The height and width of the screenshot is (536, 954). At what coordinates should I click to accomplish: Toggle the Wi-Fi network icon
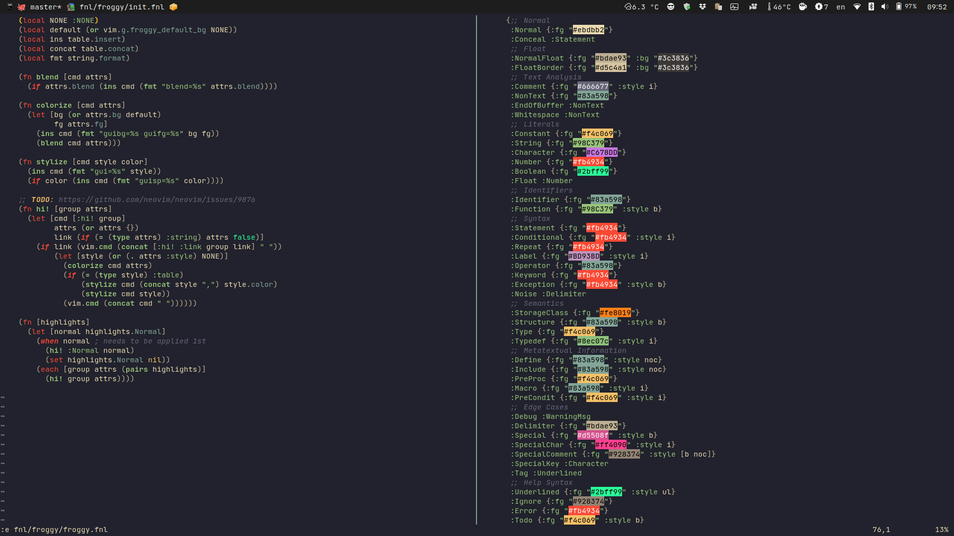[857, 7]
